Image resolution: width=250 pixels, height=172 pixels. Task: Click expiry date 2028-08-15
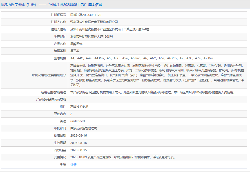tap(79, 150)
